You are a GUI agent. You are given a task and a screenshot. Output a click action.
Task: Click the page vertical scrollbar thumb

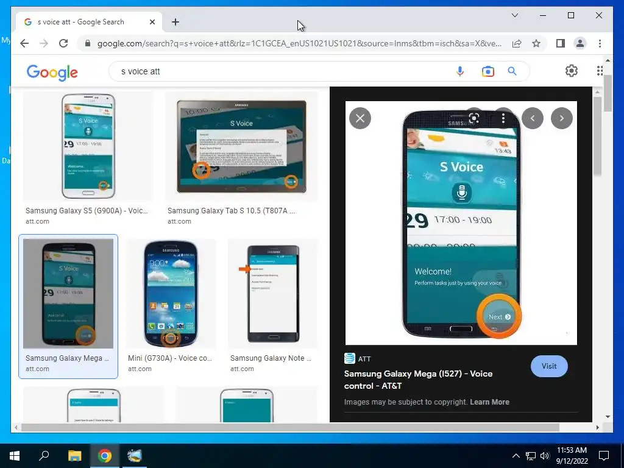tap(608, 93)
